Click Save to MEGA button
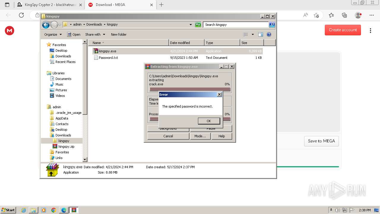 pyautogui.click(x=322, y=141)
